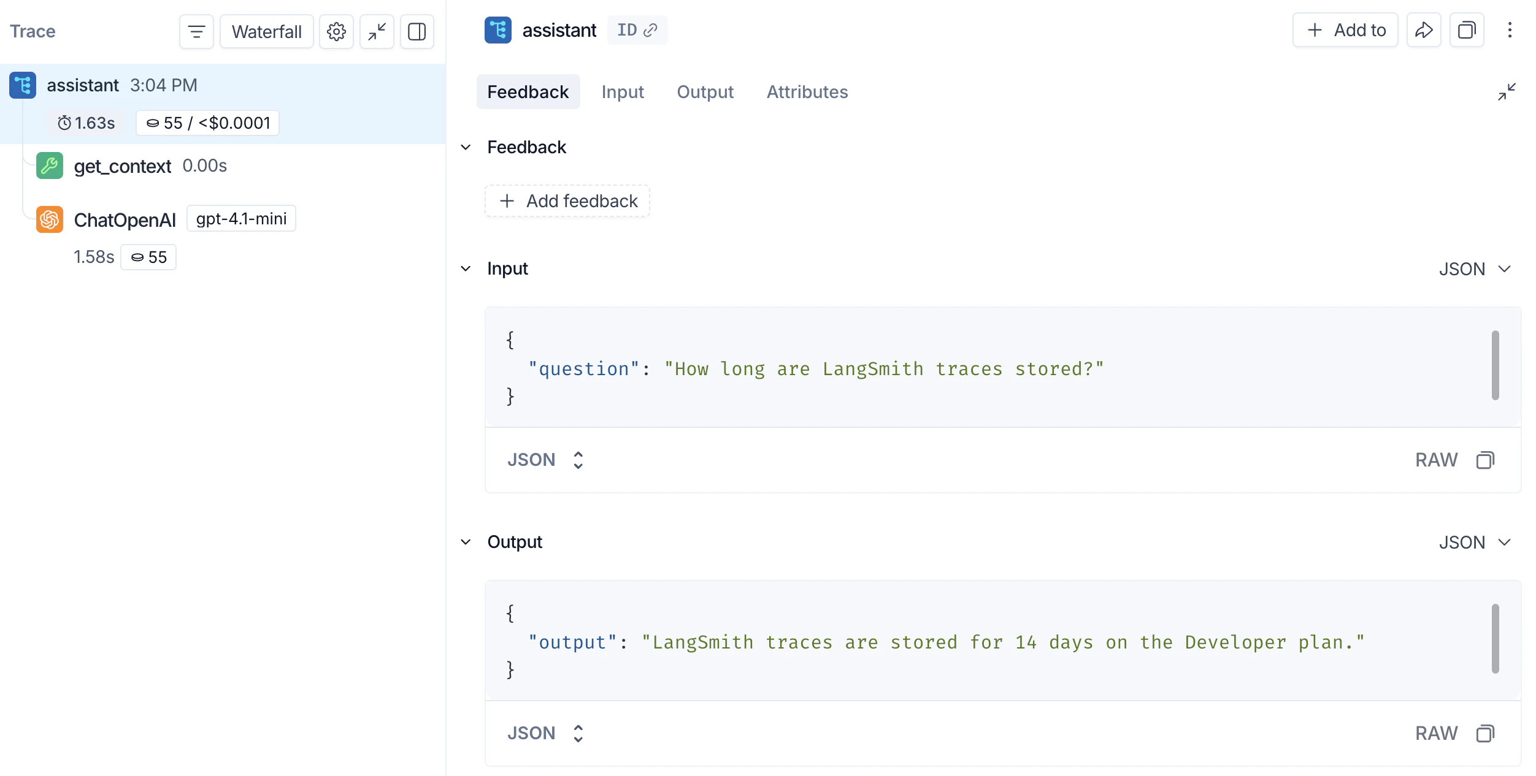Click the wrench icon on get_context
This screenshot has height=776, width=1536.
point(49,165)
